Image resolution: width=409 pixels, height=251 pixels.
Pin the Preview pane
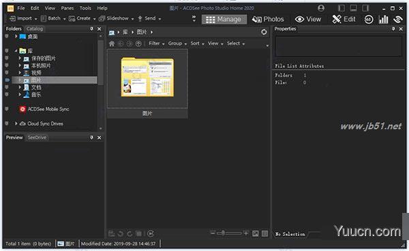pos(91,137)
